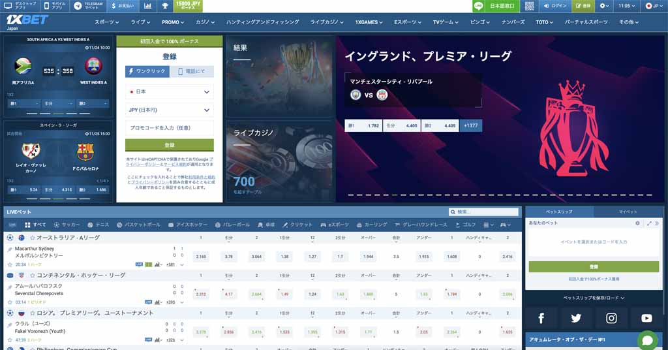Favorite the Australia A-League star
The image size is (668, 350).
pos(33,238)
